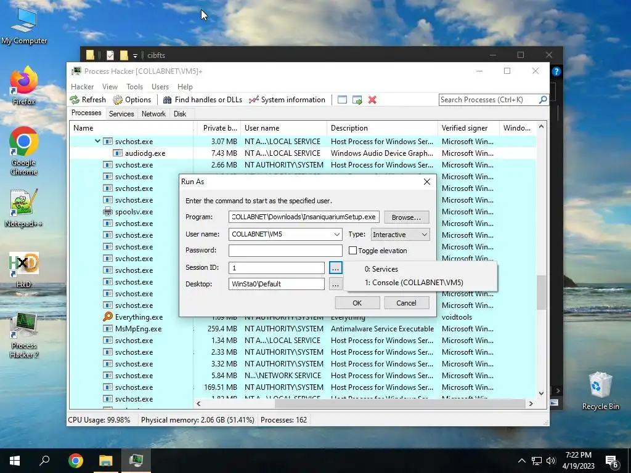This screenshot has width=631, height=473.
Task: Click taskbar search magnifier
Action: [x=44, y=461]
